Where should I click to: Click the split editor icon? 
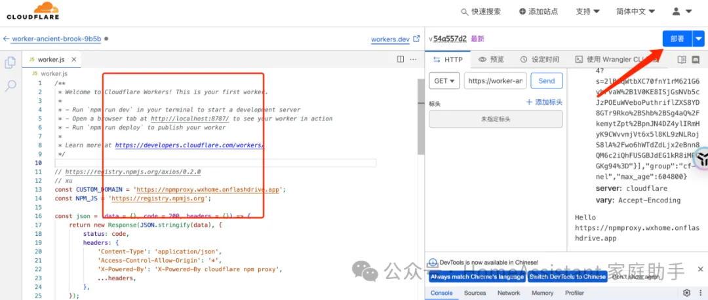pos(400,59)
